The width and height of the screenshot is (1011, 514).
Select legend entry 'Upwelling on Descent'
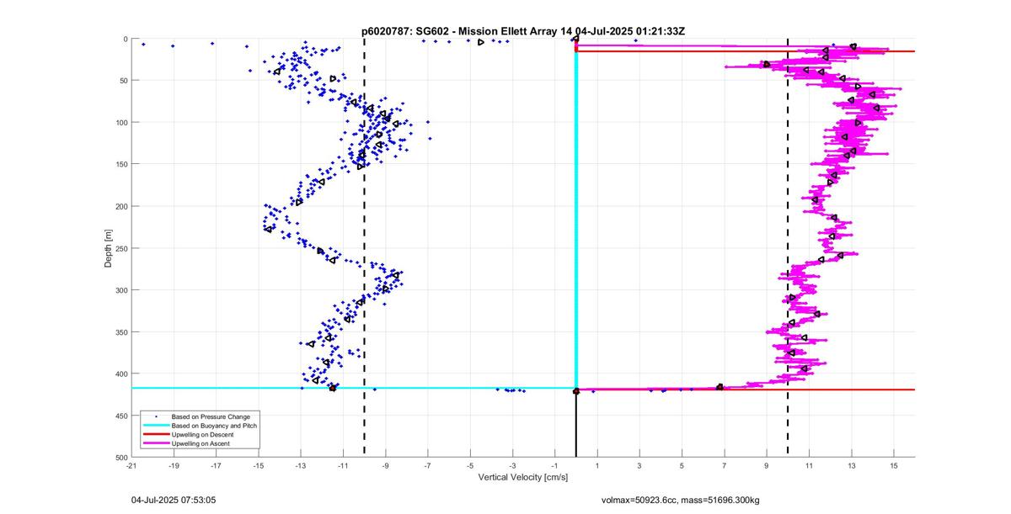pyautogui.click(x=203, y=434)
